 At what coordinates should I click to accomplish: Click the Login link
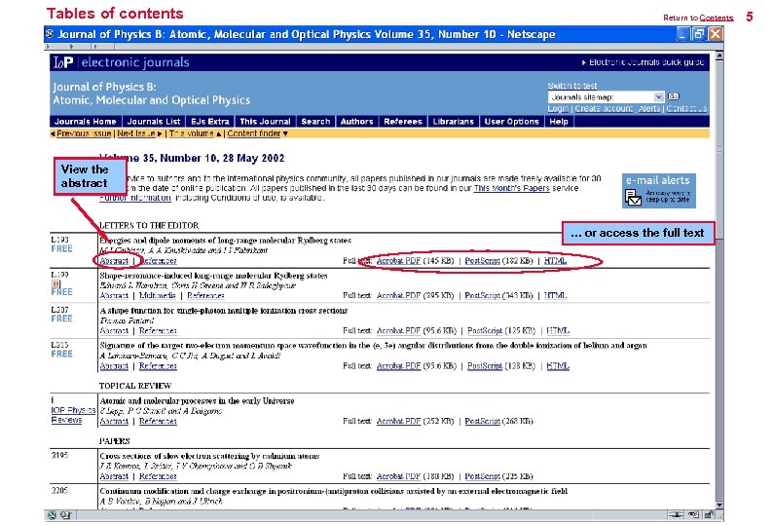[558, 108]
